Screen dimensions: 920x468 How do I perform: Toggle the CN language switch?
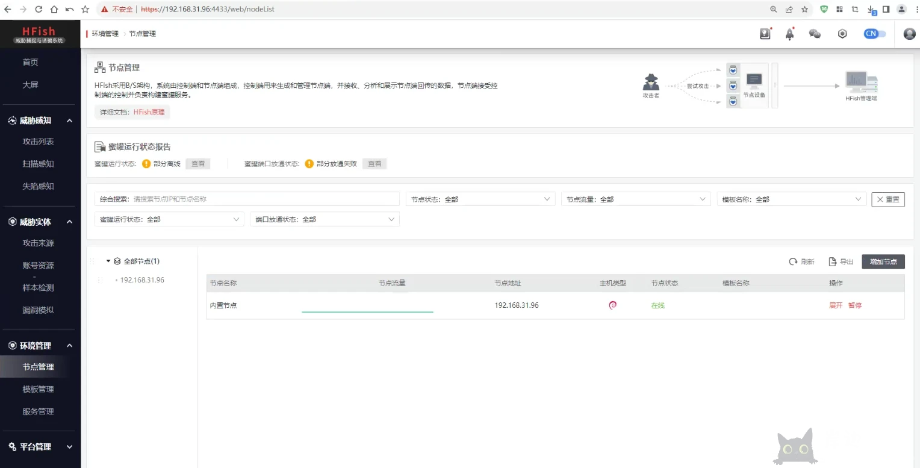875,34
